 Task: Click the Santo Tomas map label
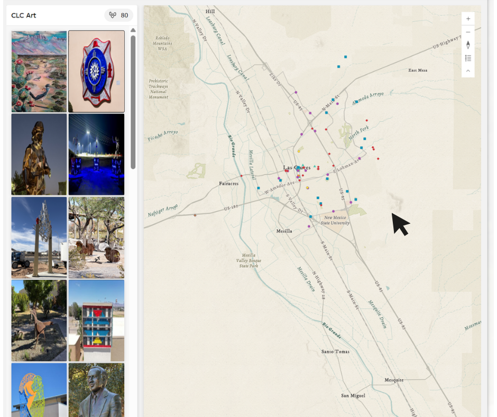point(335,351)
